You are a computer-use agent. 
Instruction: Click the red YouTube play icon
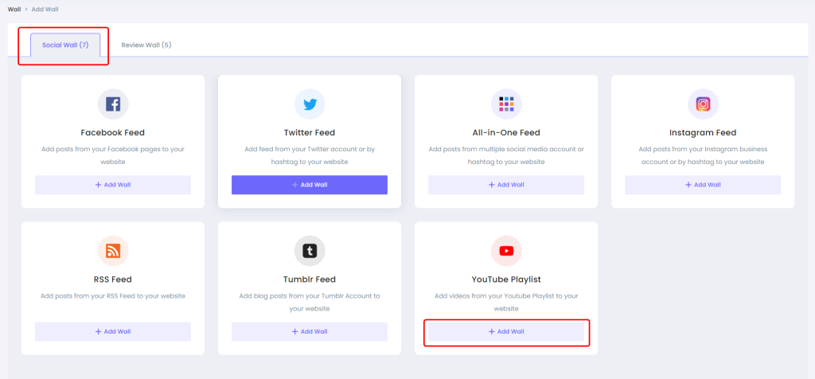(x=506, y=251)
